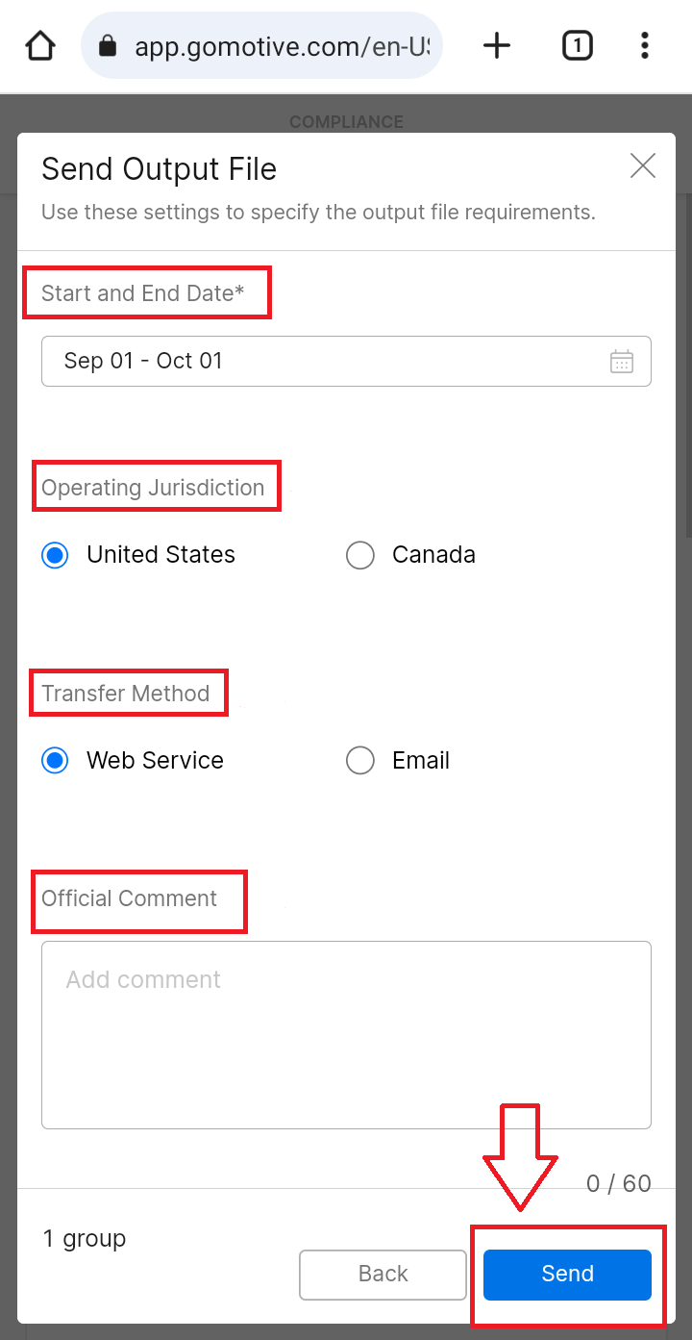Screen dimensions: 692x1340
Task: Select Web Service transfer method
Action: 133,761
